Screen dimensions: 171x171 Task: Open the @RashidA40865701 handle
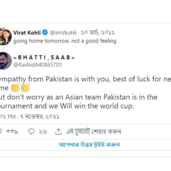pyautogui.click(x=37, y=65)
